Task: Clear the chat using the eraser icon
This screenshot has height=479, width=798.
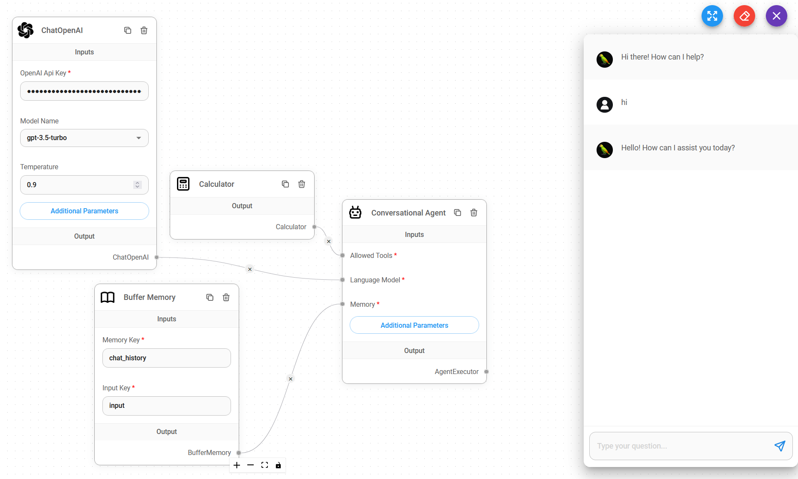Action: (x=744, y=15)
